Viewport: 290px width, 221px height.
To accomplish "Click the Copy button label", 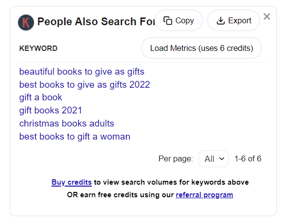I will point(185,20).
